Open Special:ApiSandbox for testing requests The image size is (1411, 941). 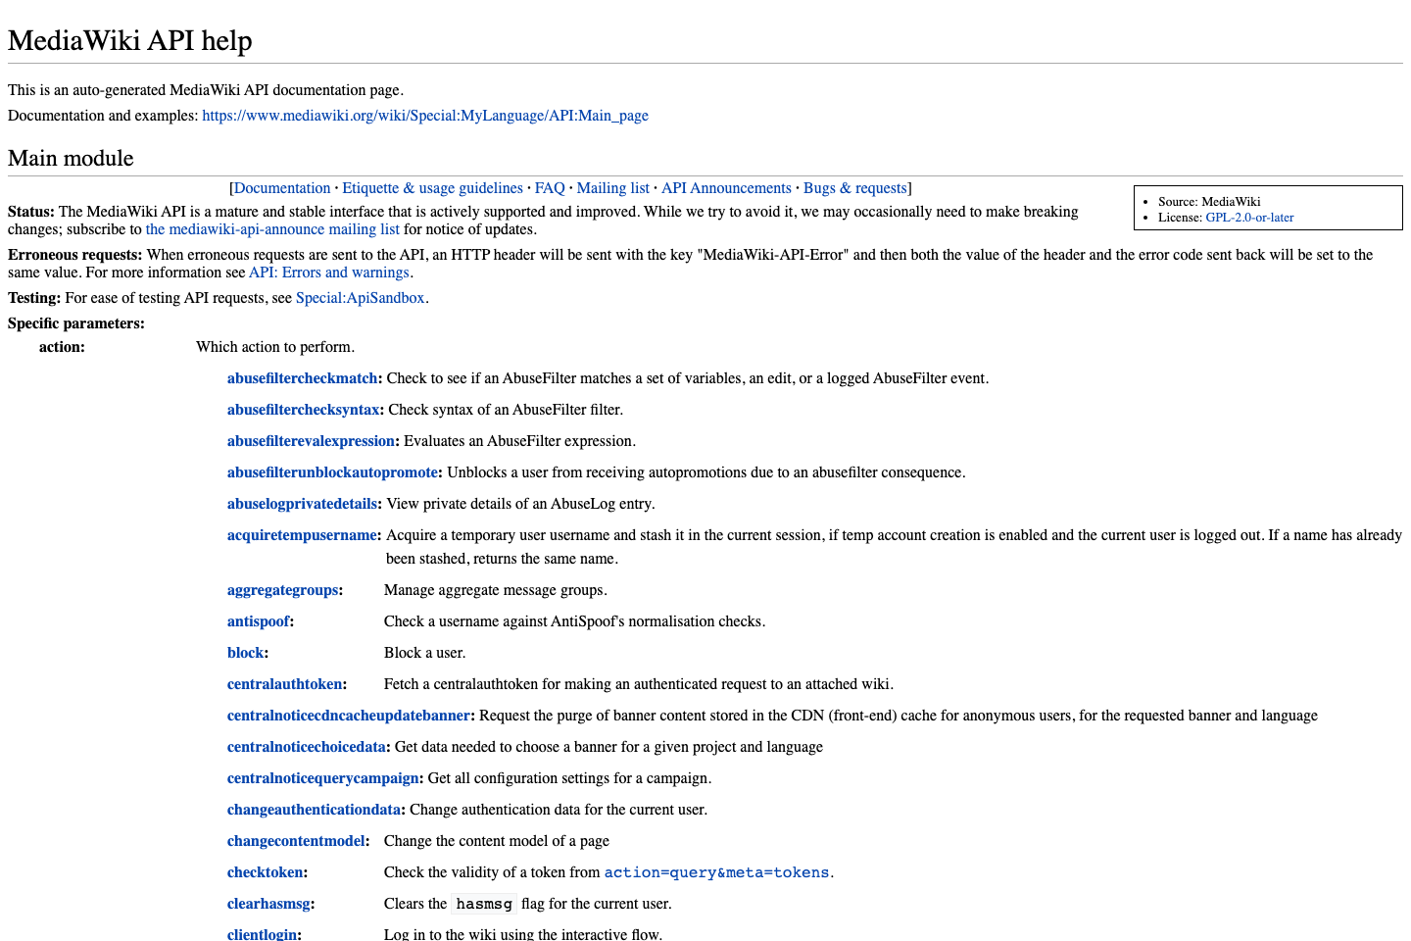pos(360,297)
